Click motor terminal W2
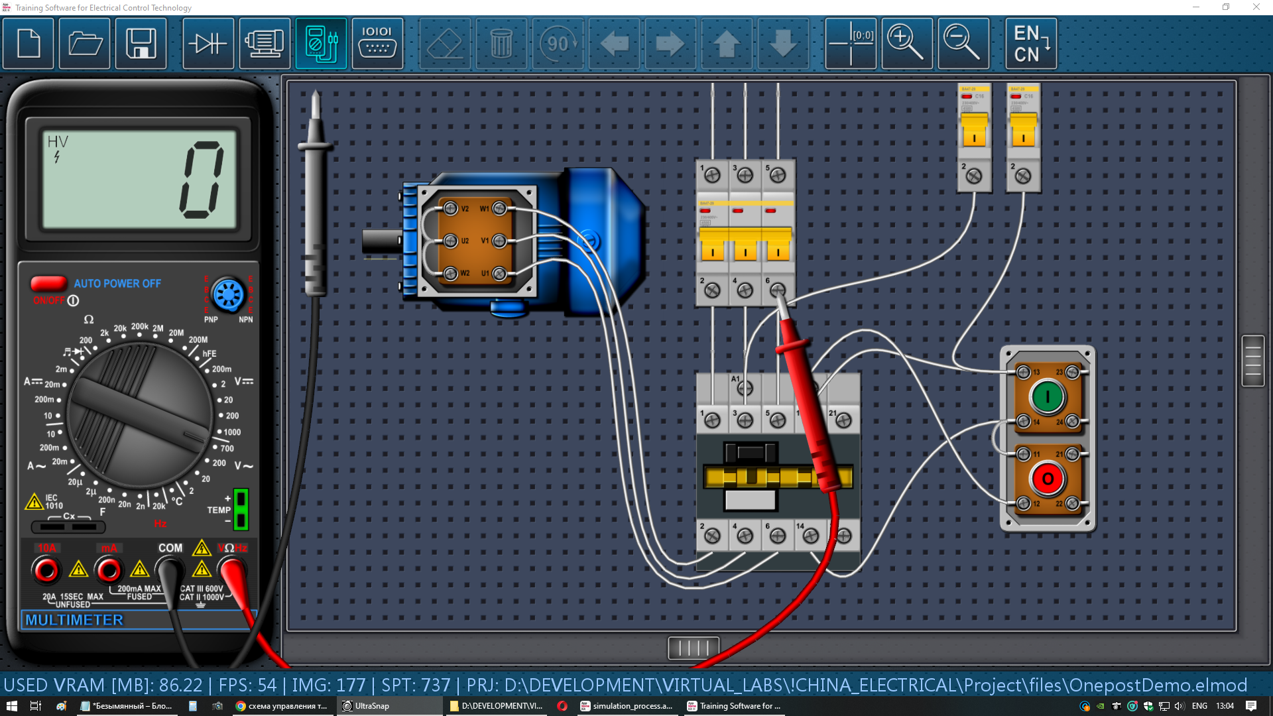Screen dimensions: 1273x716 451,273
